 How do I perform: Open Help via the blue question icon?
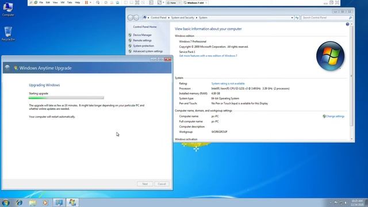pyautogui.click(x=347, y=24)
